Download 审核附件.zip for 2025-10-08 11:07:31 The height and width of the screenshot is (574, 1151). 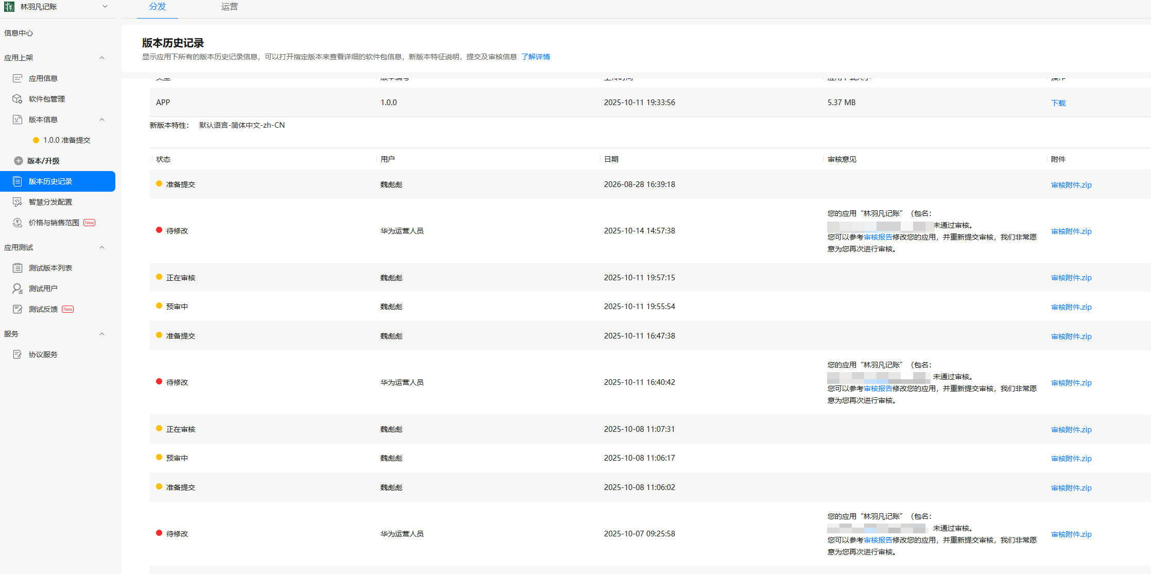pos(1071,430)
